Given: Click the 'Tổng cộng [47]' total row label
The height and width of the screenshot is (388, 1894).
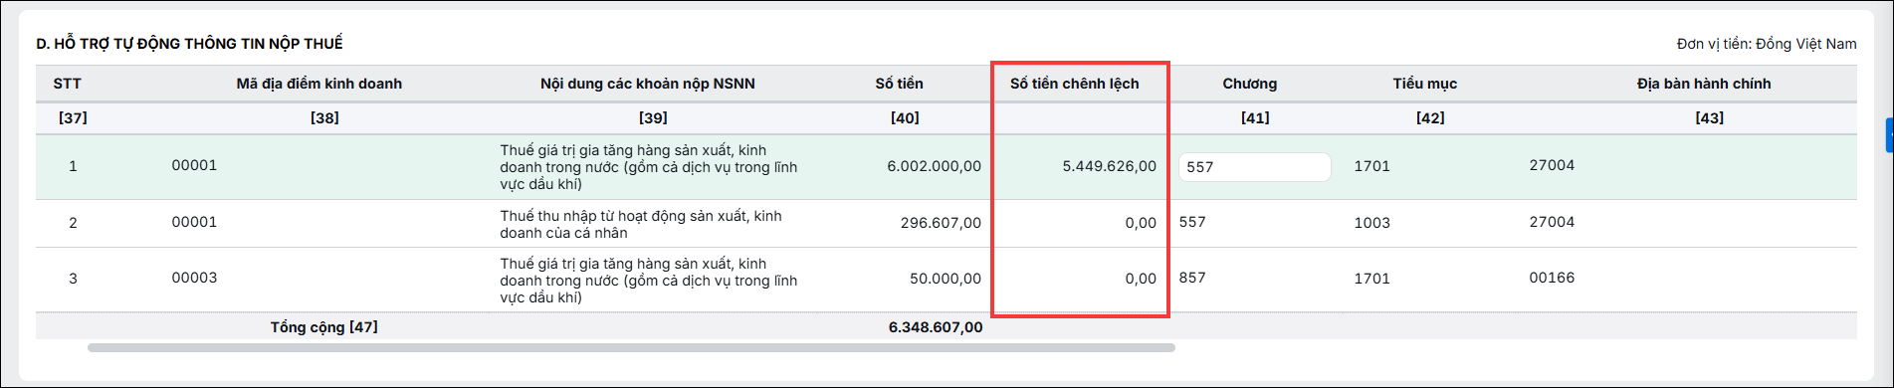Looking at the screenshot, I should tap(324, 327).
